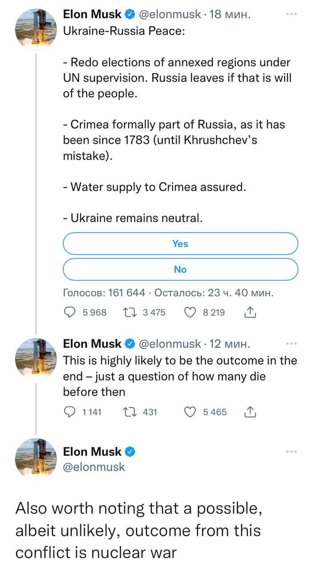Vote No in the poll

180,269
